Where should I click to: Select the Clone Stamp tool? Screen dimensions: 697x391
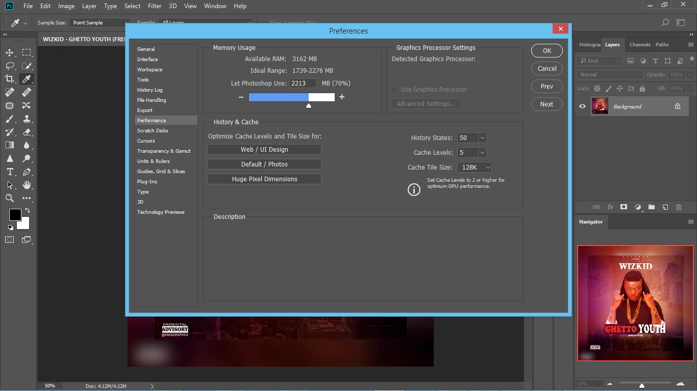tap(27, 119)
